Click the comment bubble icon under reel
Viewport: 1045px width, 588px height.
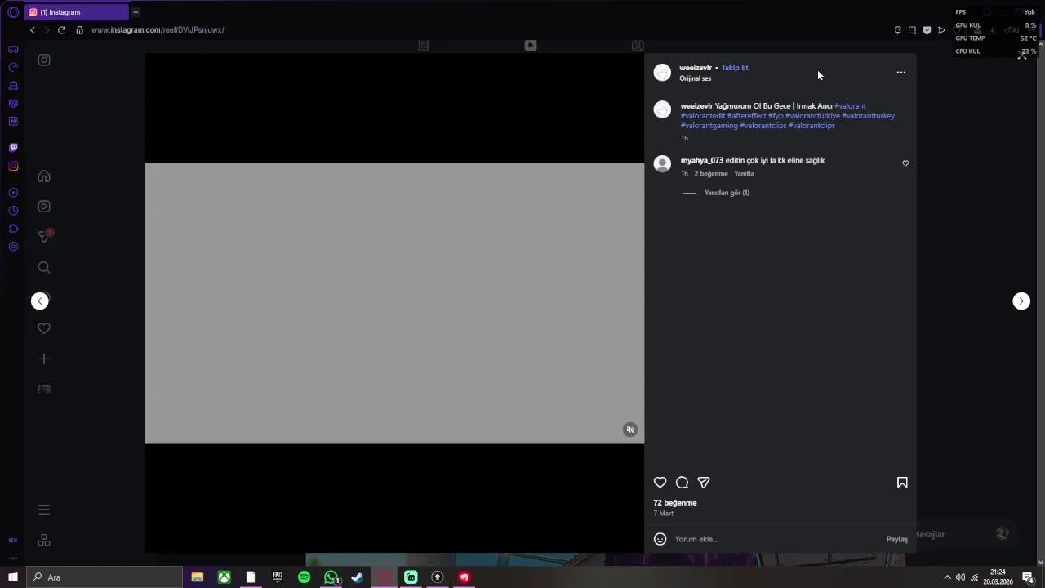point(683,483)
